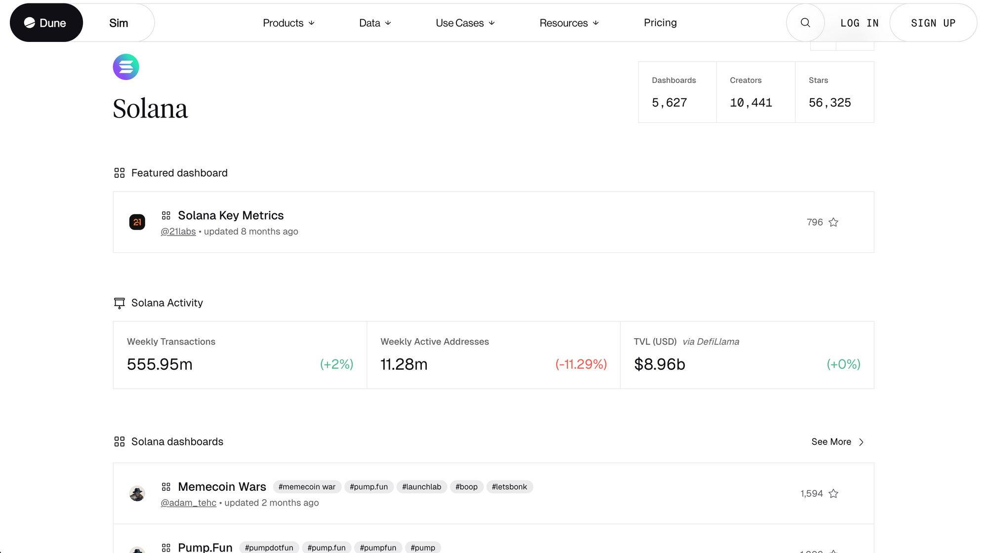Viewport: 988px width, 553px height.
Task: Open the @21labs profile link
Action: [x=178, y=232]
